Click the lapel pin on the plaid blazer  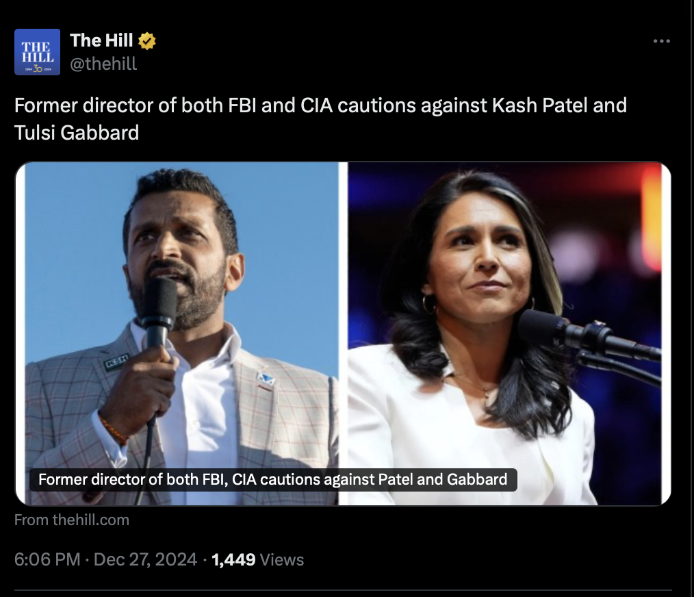tap(266, 379)
